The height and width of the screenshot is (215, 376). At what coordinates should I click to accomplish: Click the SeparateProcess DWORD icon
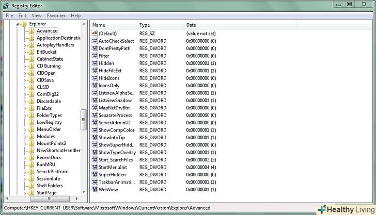coord(95,115)
